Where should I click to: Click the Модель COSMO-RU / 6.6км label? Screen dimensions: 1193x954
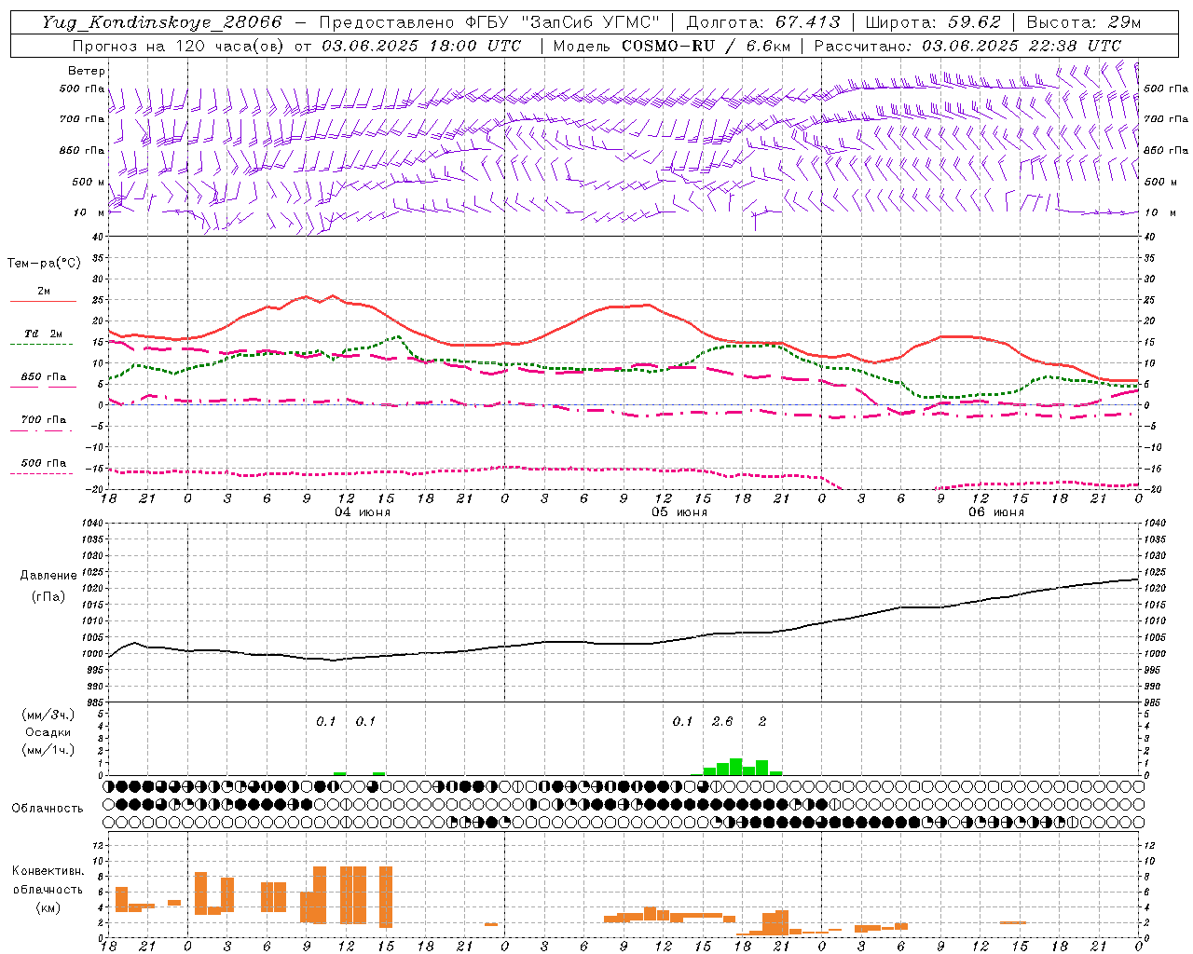[671, 46]
